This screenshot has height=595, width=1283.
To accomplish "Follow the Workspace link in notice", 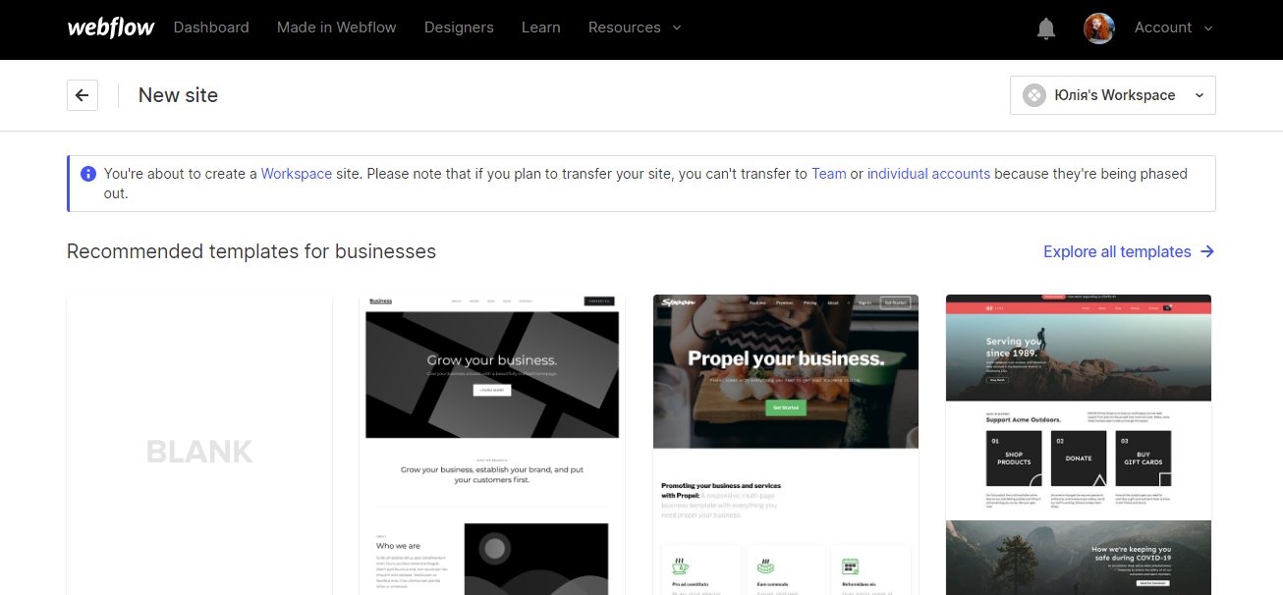I will click(x=296, y=174).
